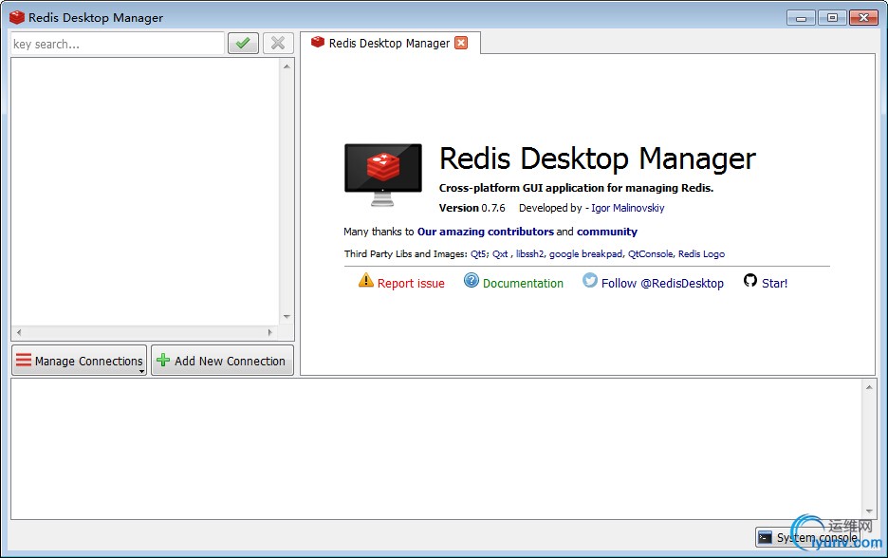The width and height of the screenshot is (888, 558).
Task: Click the green checkmark search apply button
Action: (243, 43)
